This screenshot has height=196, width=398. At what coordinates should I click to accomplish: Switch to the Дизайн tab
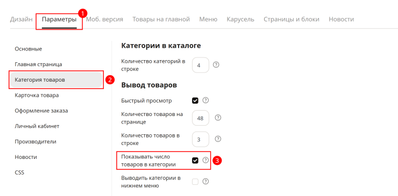click(22, 19)
